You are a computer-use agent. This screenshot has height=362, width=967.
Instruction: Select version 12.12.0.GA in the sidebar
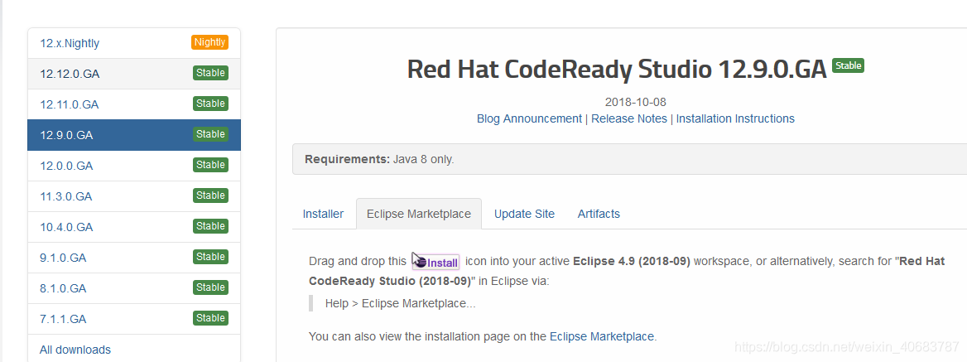coord(134,74)
